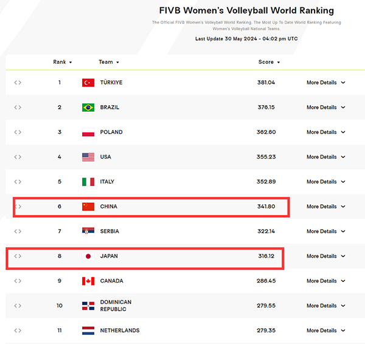
Task: Click the SERBIA team name
Action: pos(109,231)
